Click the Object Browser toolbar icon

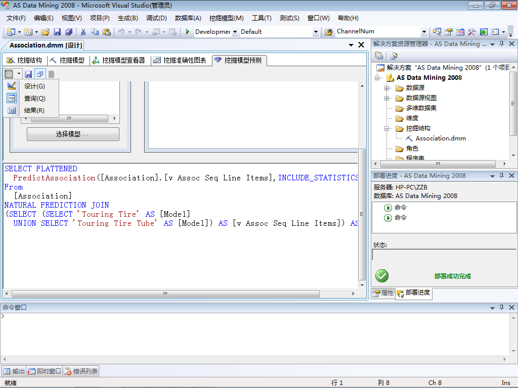tap(460, 32)
